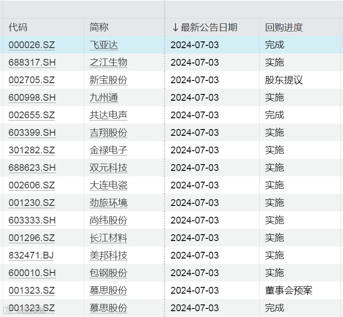Select 实施 status in 长江材料 row
This screenshot has width=343, height=317.
click(x=275, y=238)
